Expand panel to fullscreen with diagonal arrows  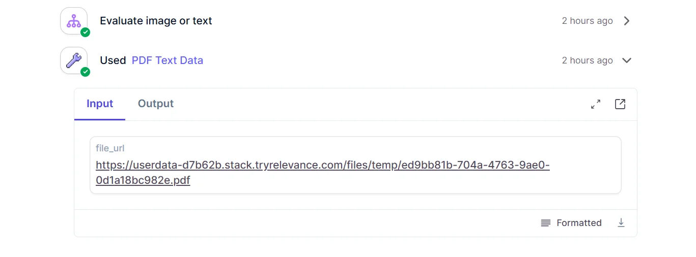596,104
